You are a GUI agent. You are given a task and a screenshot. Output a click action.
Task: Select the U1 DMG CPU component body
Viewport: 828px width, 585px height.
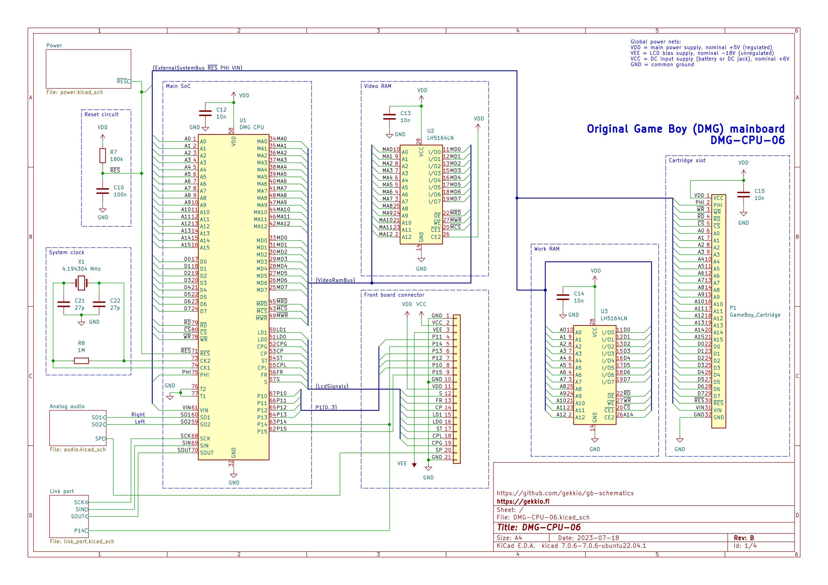pyautogui.click(x=234, y=297)
